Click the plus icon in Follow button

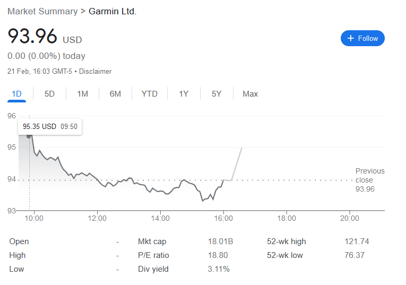[x=350, y=38]
